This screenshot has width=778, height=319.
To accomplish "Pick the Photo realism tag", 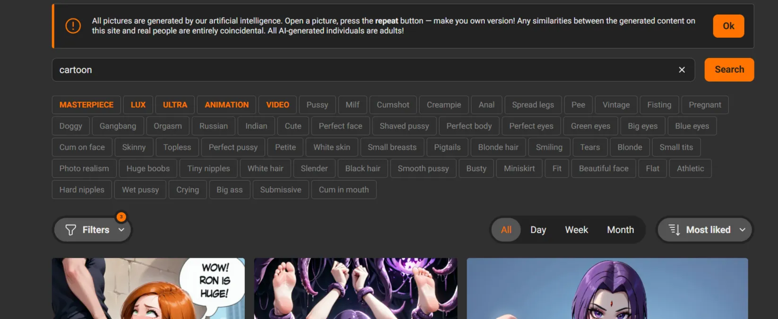I will pyautogui.click(x=84, y=168).
